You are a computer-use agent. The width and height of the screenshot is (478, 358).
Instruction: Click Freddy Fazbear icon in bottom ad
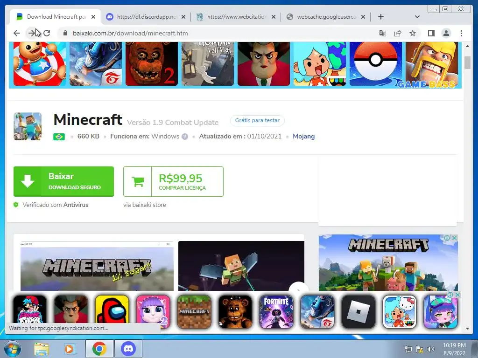235,312
